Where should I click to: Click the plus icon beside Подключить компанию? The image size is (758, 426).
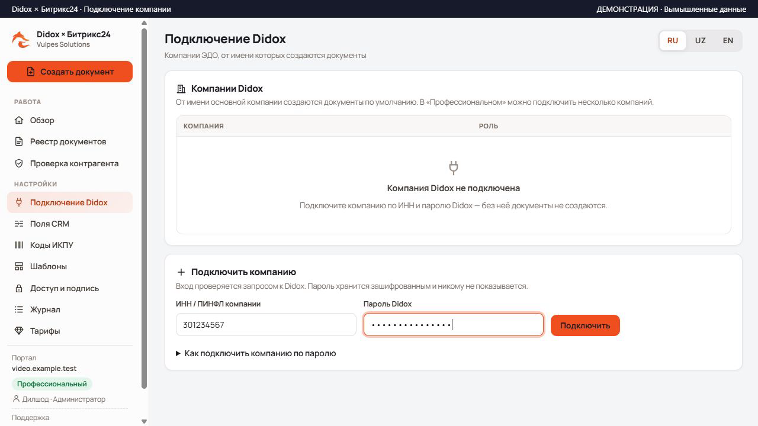[x=181, y=272]
